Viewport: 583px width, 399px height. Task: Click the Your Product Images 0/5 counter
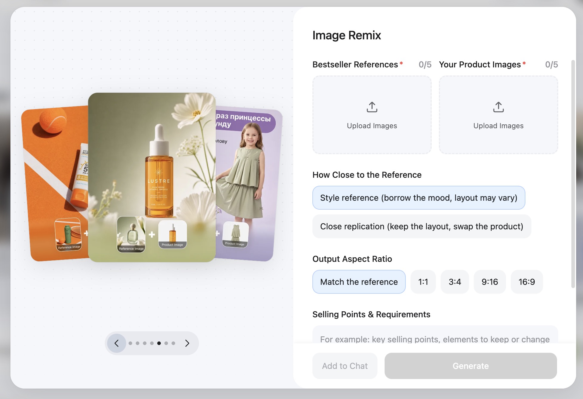tap(551, 64)
